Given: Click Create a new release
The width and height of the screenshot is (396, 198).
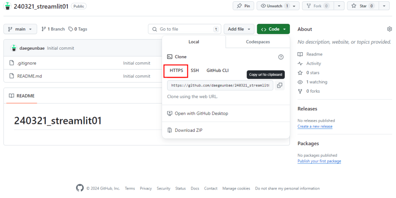Looking at the screenshot, I should [315, 126].
